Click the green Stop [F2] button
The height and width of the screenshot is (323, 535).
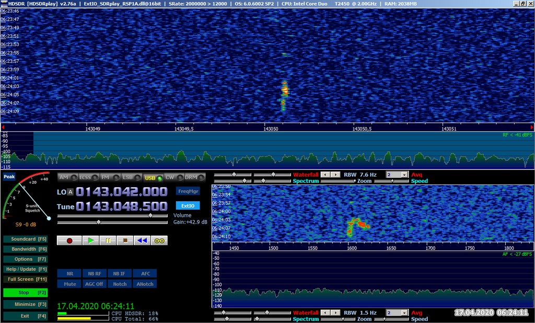(25, 293)
